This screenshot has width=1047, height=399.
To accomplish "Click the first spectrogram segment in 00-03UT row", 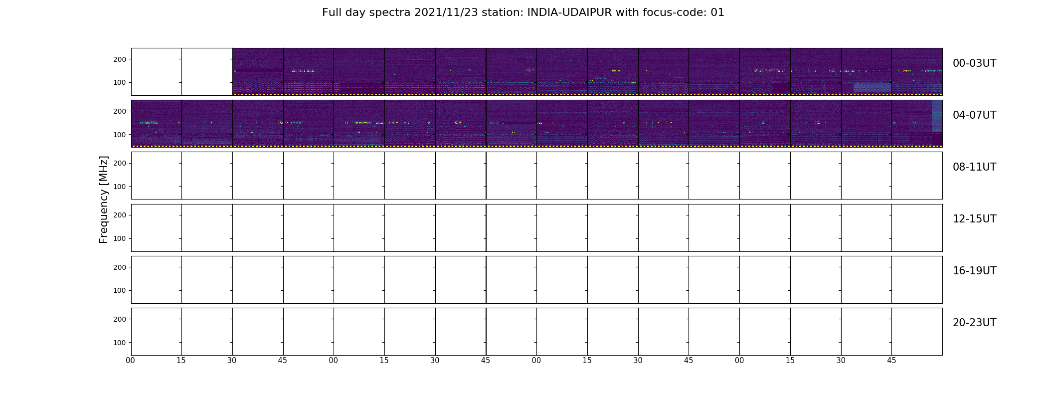I will [258, 72].
